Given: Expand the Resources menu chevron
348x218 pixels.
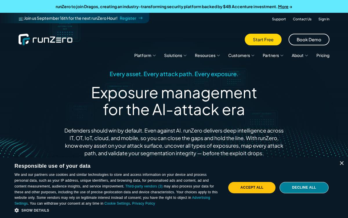Looking at the screenshot, I should click(218, 56).
